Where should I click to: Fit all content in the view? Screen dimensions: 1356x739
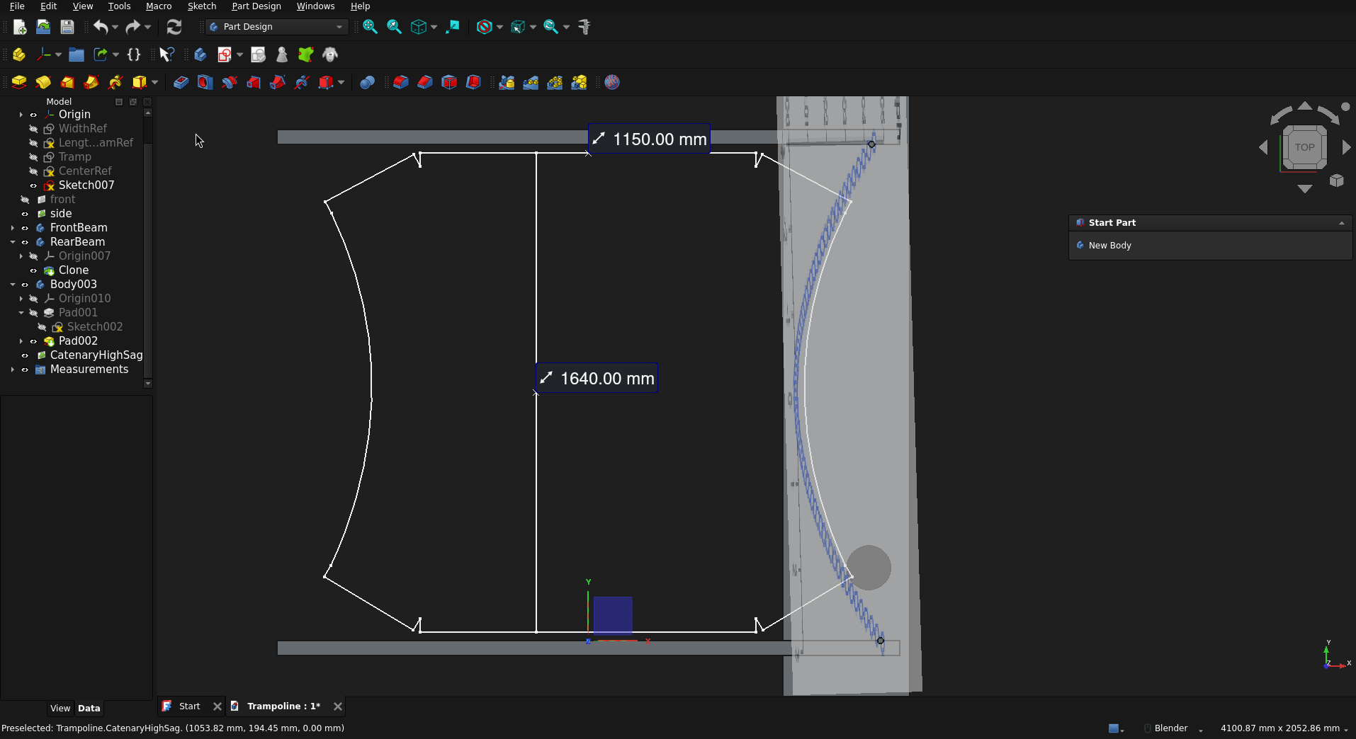coord(370,27)
